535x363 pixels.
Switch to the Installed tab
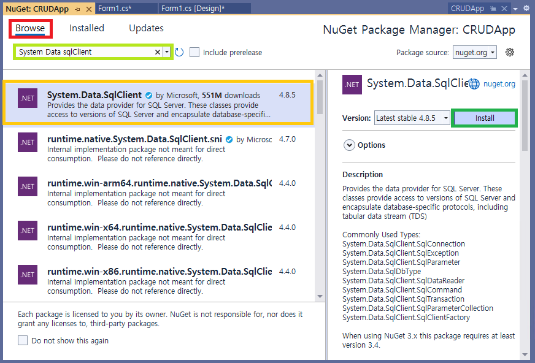point(87,28)
